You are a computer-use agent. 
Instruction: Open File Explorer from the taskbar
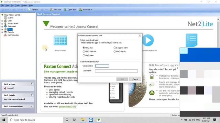click(83, 120)
